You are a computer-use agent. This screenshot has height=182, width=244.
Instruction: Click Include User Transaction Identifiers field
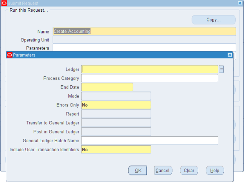point(116,150)
